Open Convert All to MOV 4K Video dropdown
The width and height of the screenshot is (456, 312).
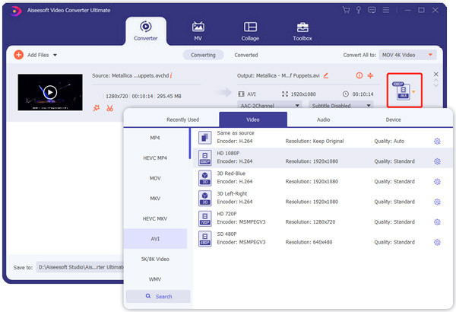pyautogui.click(x=407, y=55)
